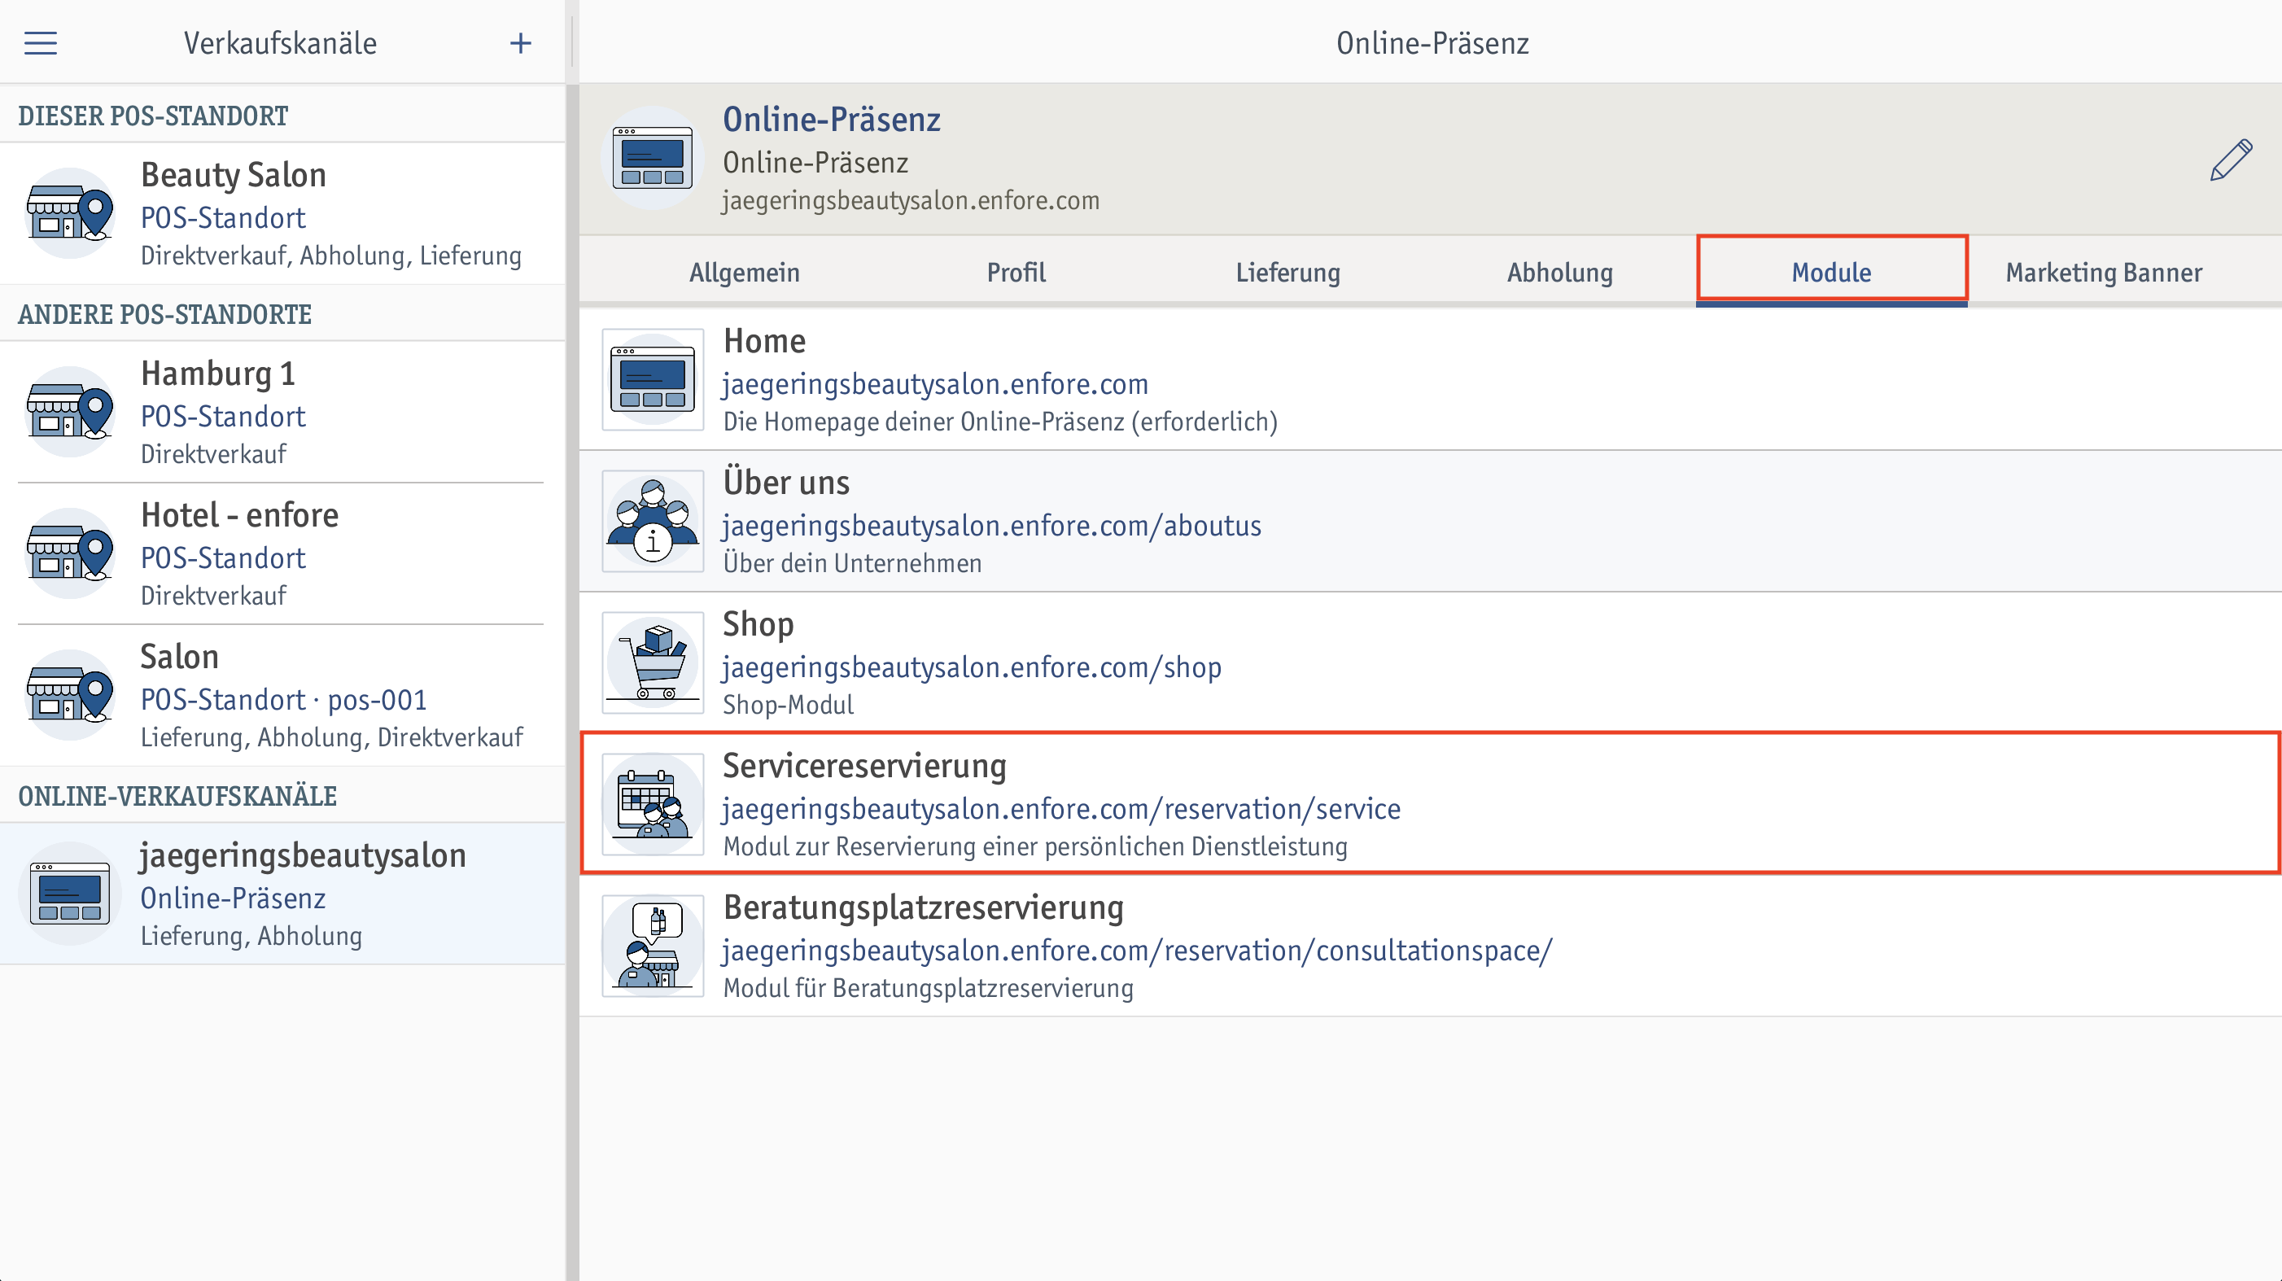Open the Marketing Banner tab
Screen dimensions: 2282x1281
coord(2104,272)
